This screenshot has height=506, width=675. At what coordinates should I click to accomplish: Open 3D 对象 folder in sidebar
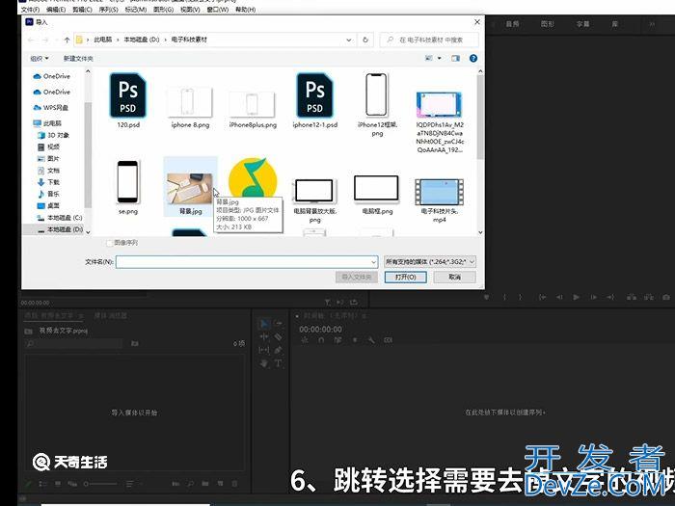coord(53,135)
